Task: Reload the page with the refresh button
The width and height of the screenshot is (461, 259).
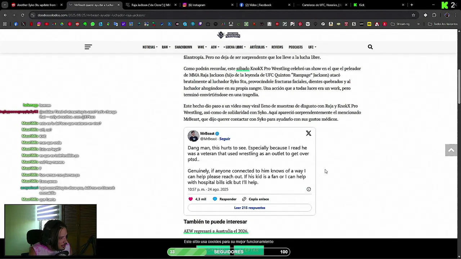Action: [x=22, y=15]
